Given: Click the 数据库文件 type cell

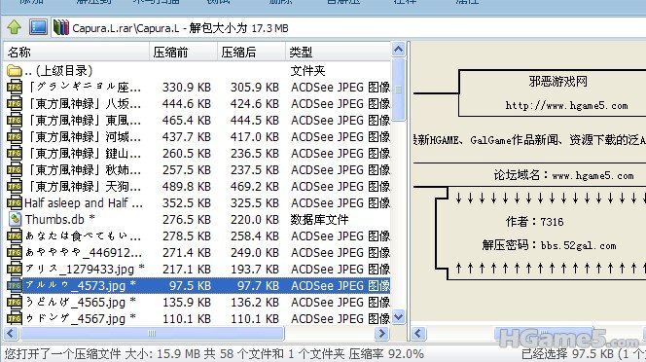Looking at the screenshot, I should click(319, 219).
